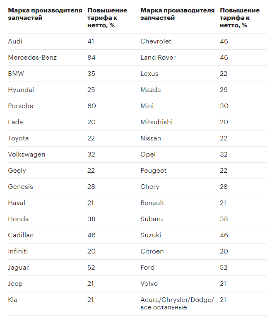Click the Mitsubishi brand name
267x321 pixels.
point(156,122)
